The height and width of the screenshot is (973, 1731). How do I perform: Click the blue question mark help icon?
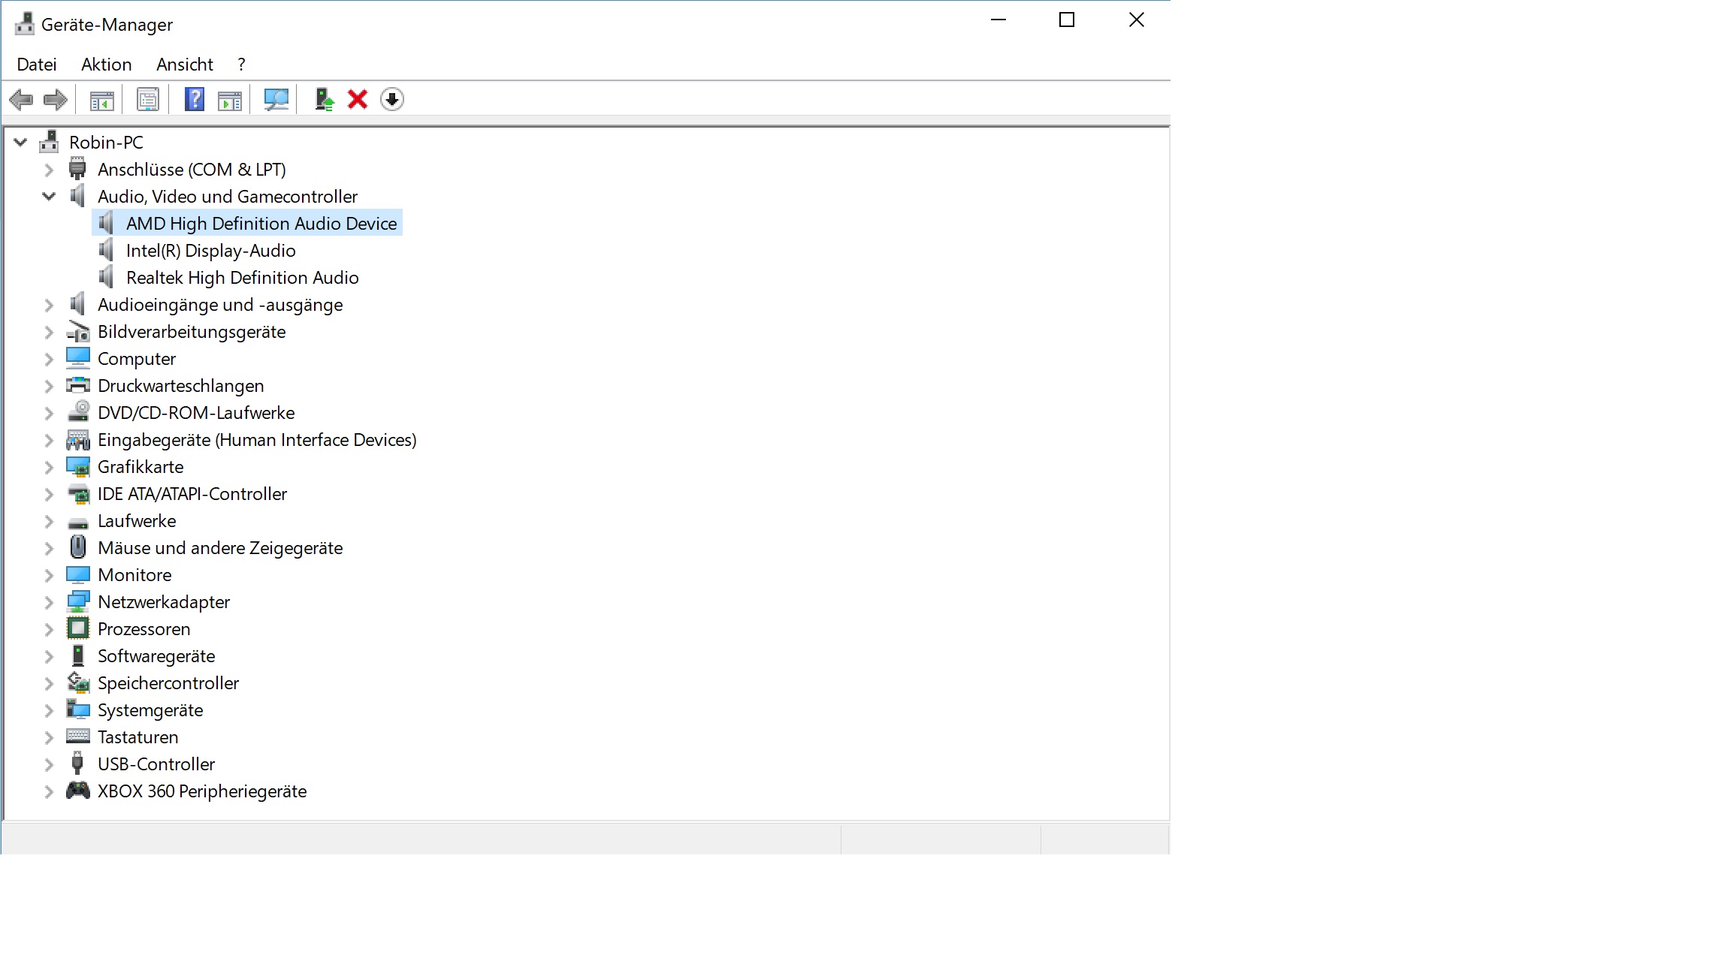click(x=195, y=100)
